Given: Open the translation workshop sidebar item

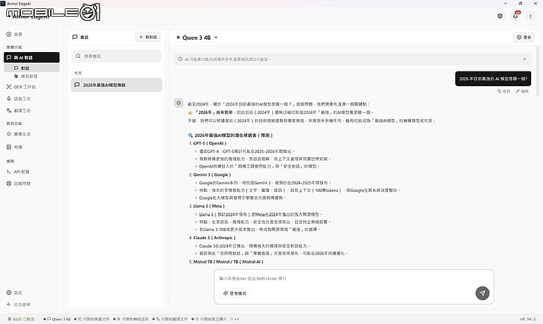Looking at the screenshot, I should [x=19, y=111].
